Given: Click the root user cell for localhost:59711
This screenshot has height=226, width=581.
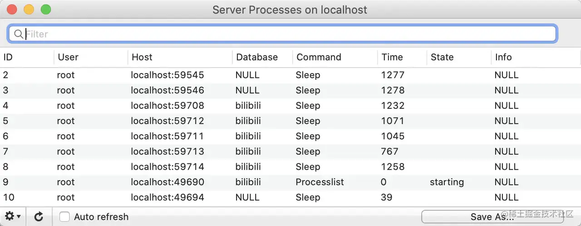Looking at the screenshot, I should [66, 136].
